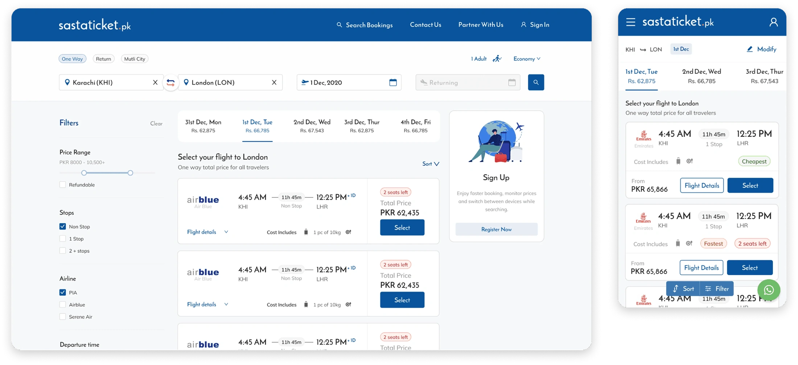
Task: Expand Flight details on second Airblue card
Action: coord(207,304)
